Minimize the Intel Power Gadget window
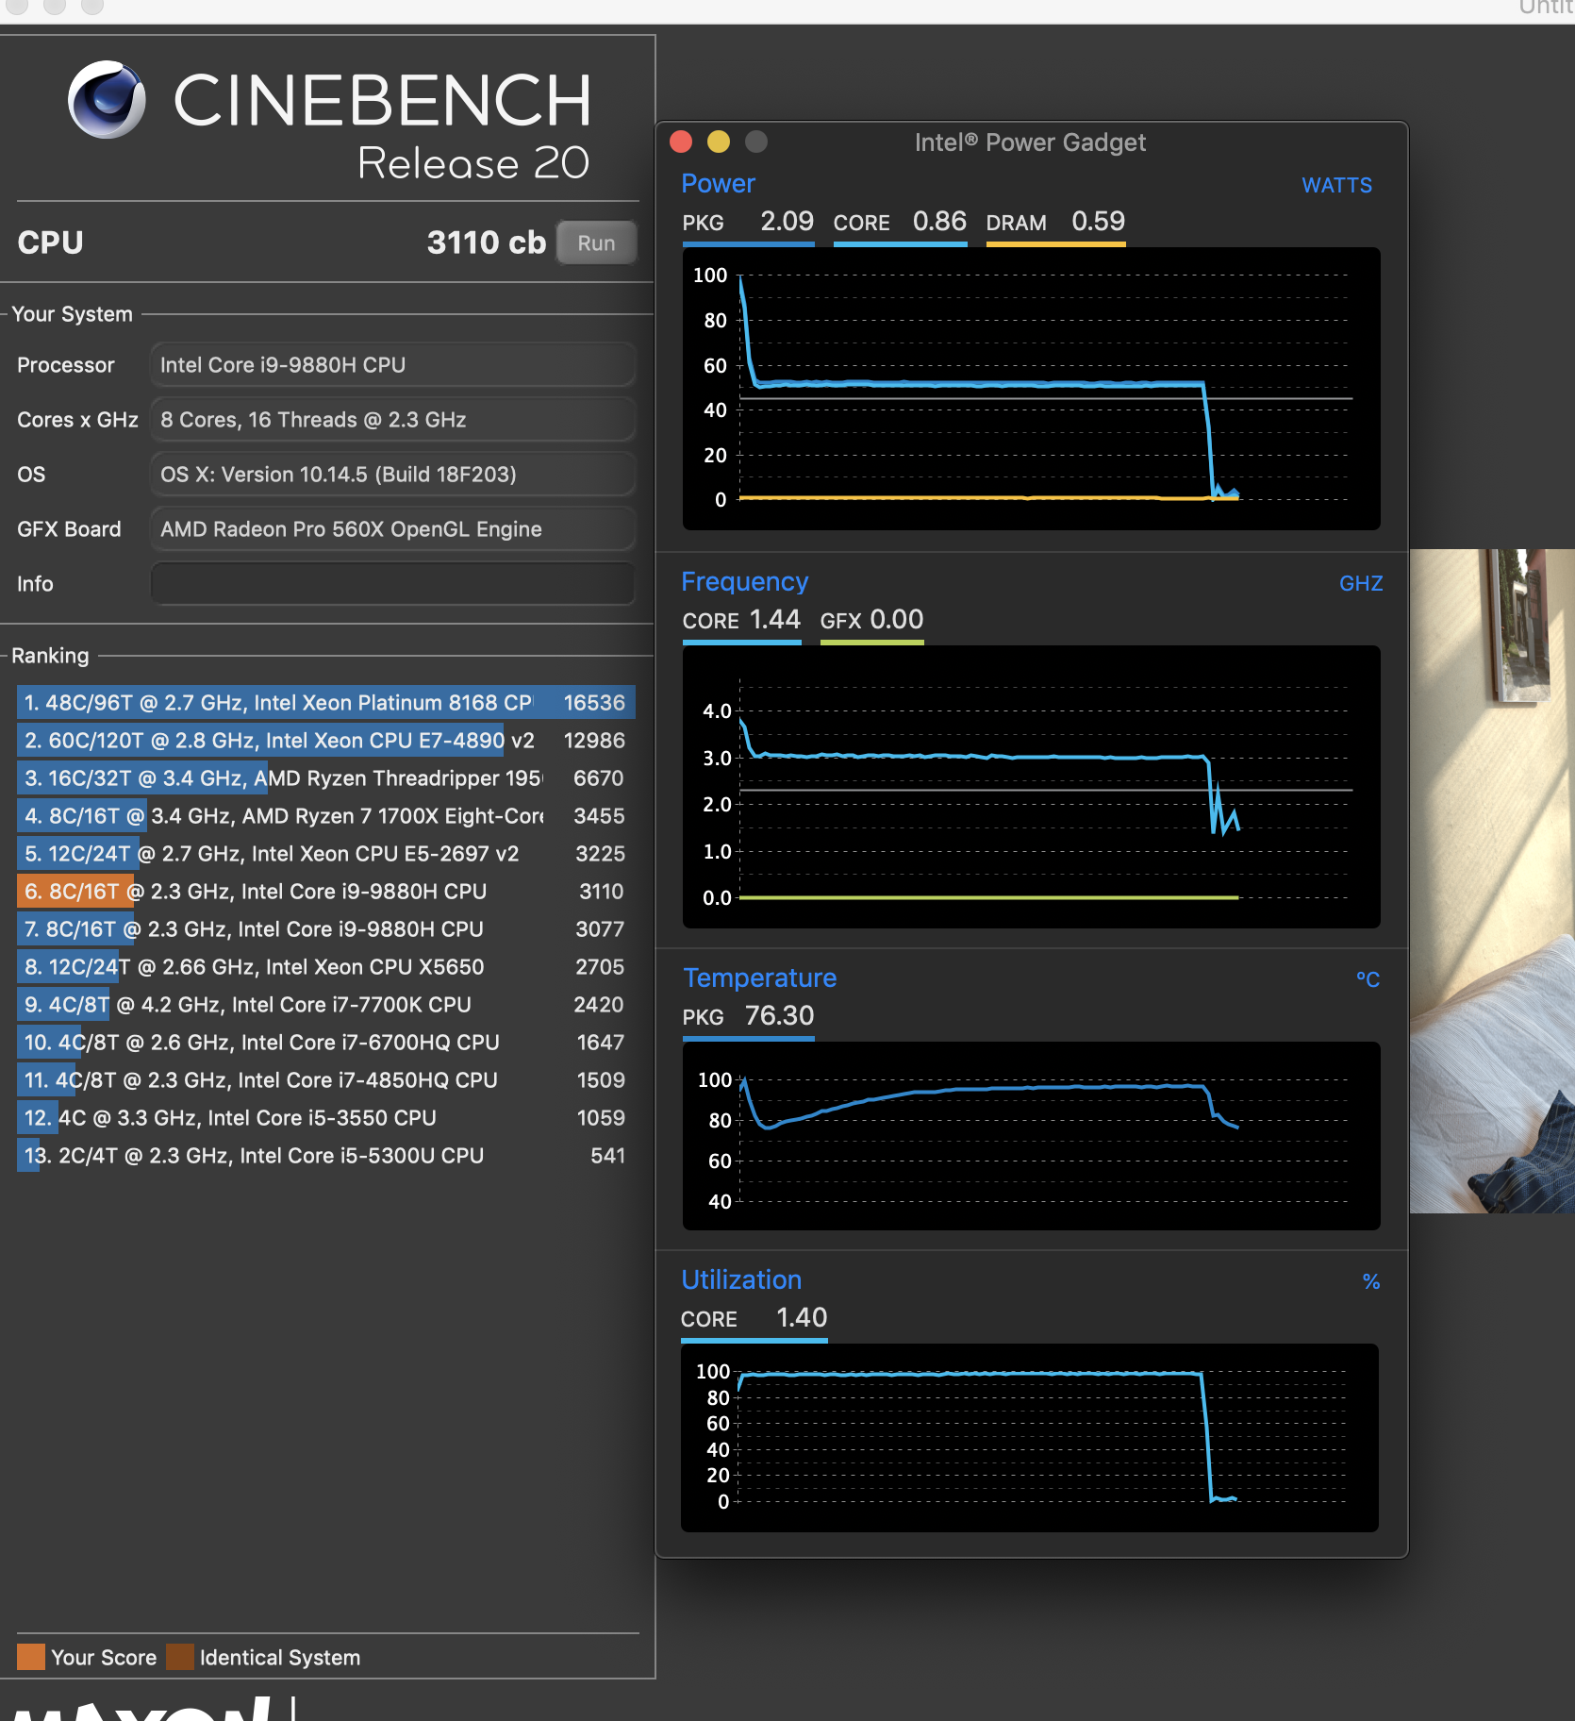The width and height of the screenshot is (1575, 1721). coord(719,142)
